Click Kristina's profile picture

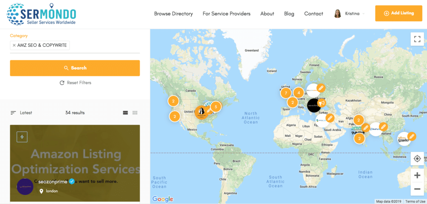click(x=337, y=14)
